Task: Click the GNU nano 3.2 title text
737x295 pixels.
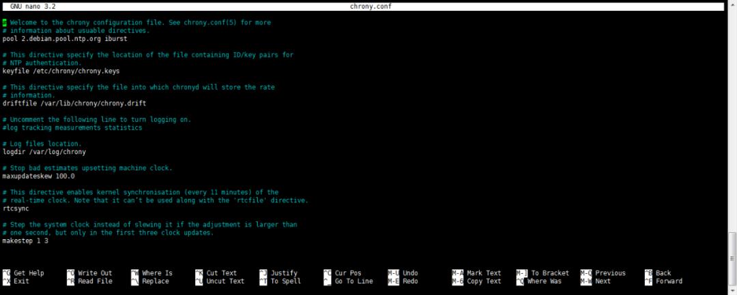Action: pyautogui.click(x=33, y=7)
